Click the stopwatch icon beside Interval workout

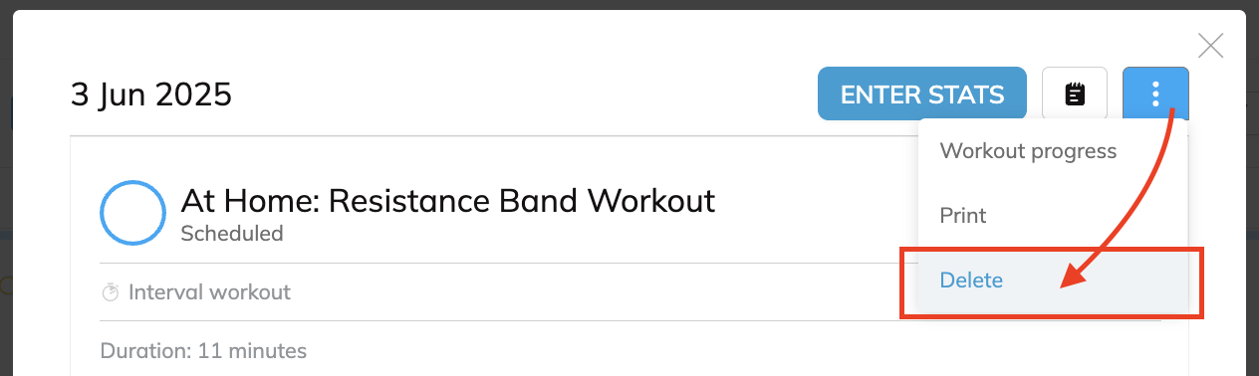(111, 292)
